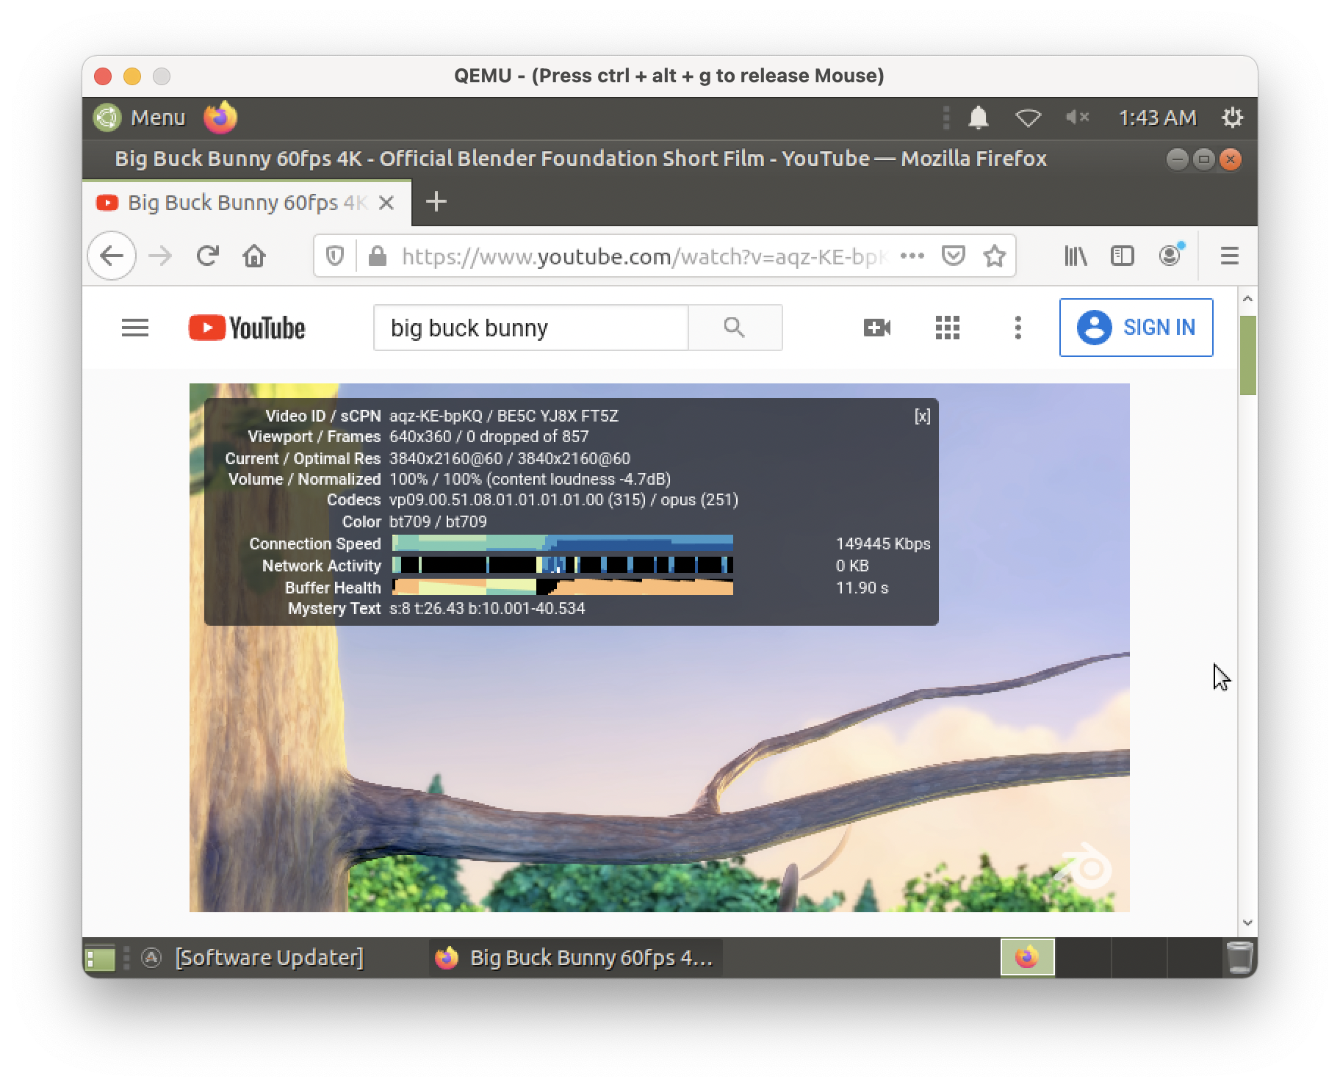
Task: Click the Codecs value text
Action: [563, 500]
